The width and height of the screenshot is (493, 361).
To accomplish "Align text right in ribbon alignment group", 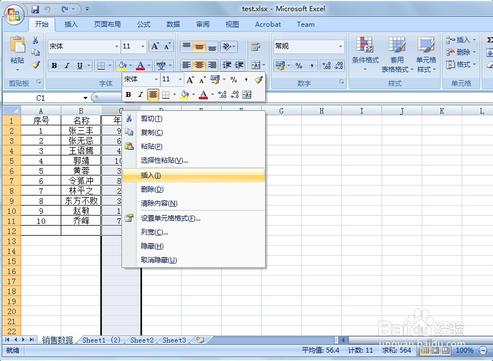I will 212,65.
